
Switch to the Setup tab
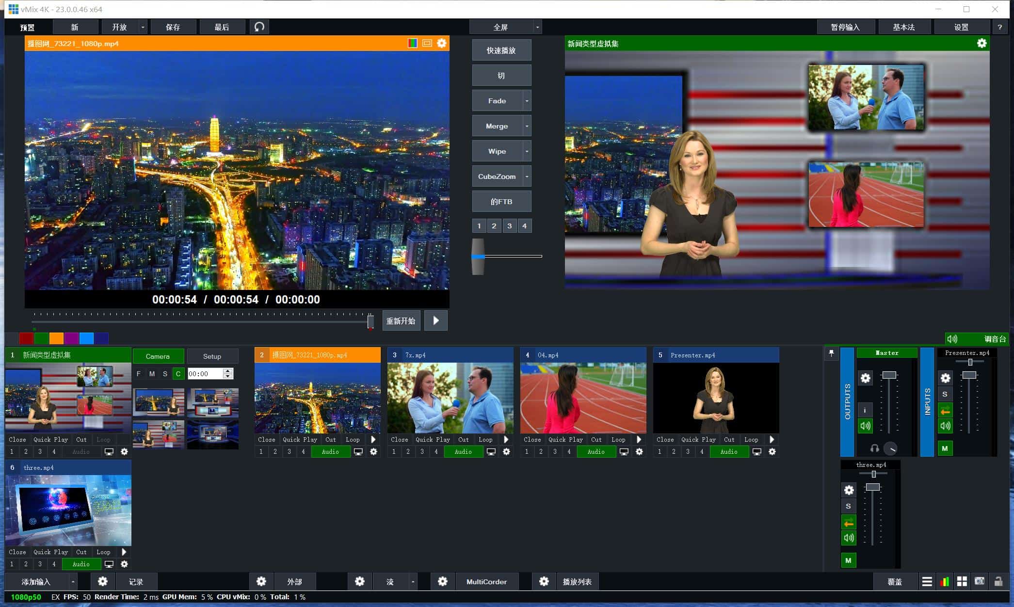[212, 356]
